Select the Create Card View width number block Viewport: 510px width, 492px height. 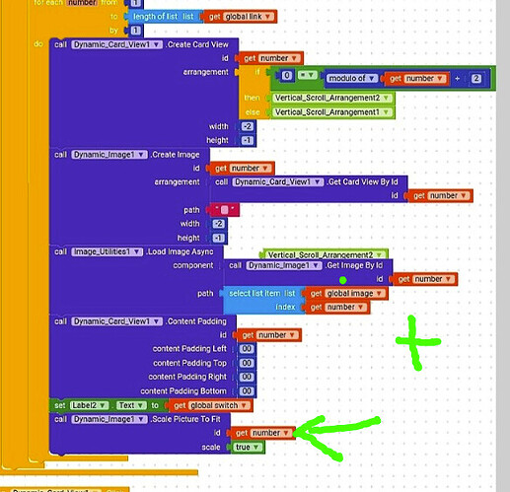248,126
